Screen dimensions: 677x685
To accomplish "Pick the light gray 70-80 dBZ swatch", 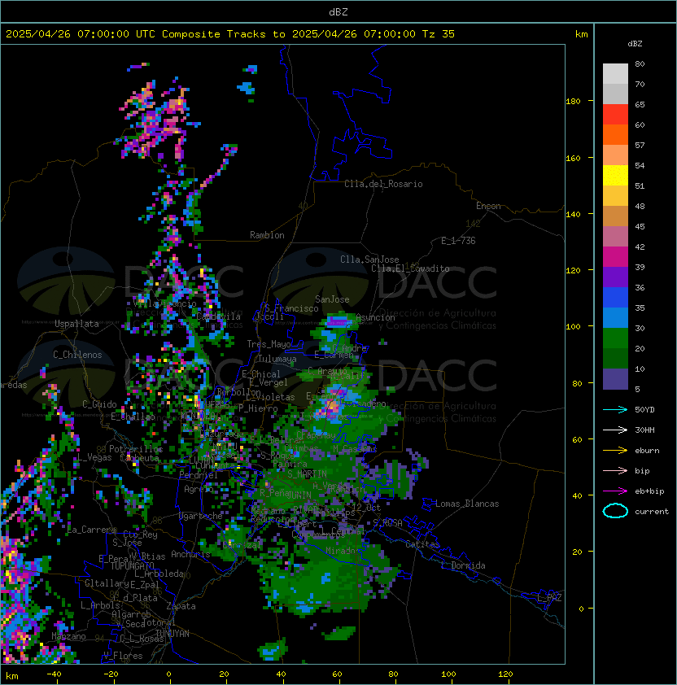I will 615,74.
